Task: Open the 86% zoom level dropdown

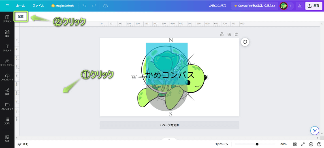Action: (x=283, y=144)
